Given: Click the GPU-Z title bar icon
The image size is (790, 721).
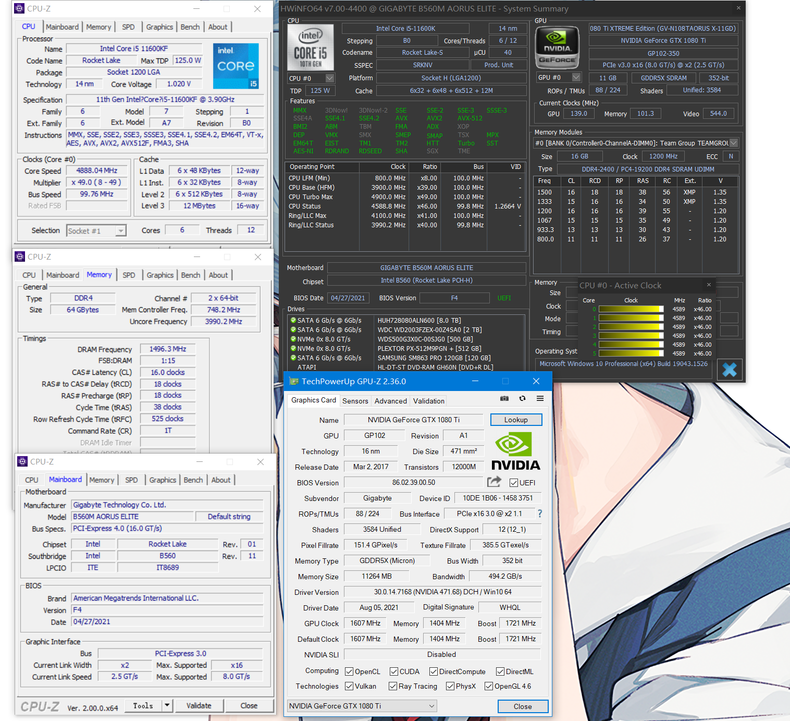Looking at the screenshot, I should (294, 381).
